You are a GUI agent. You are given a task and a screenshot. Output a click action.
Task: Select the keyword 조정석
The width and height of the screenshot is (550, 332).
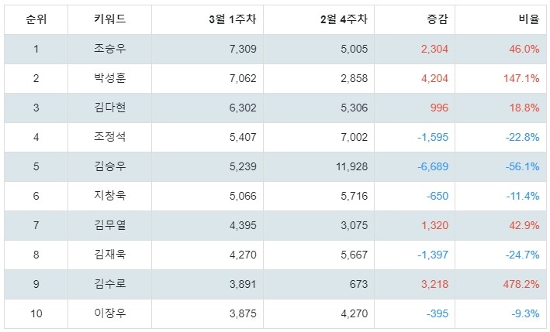pos(110,136)
